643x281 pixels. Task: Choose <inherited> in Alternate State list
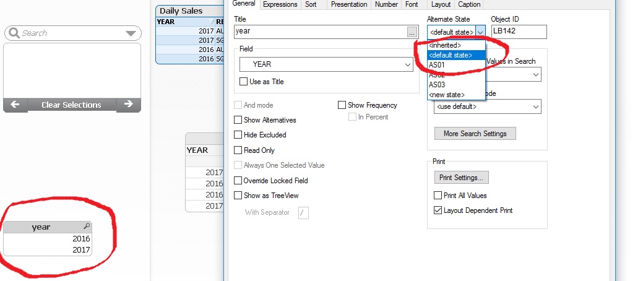coord(457,45)
